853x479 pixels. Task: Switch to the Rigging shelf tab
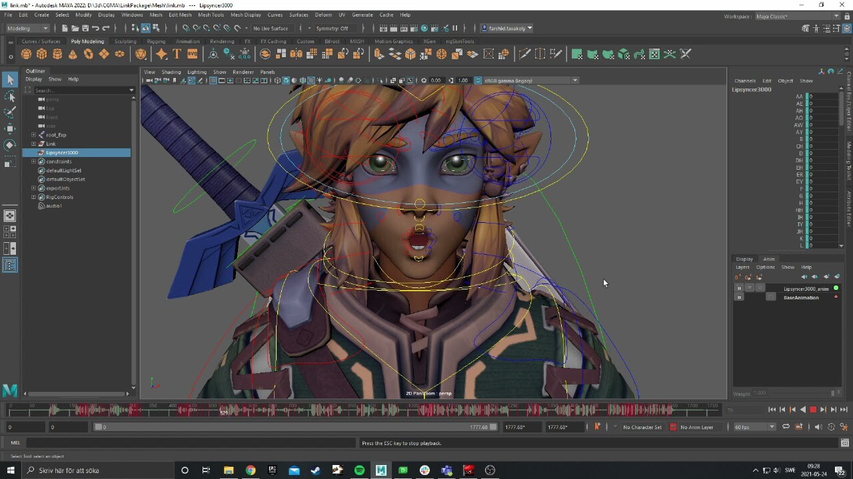(155, 41)
